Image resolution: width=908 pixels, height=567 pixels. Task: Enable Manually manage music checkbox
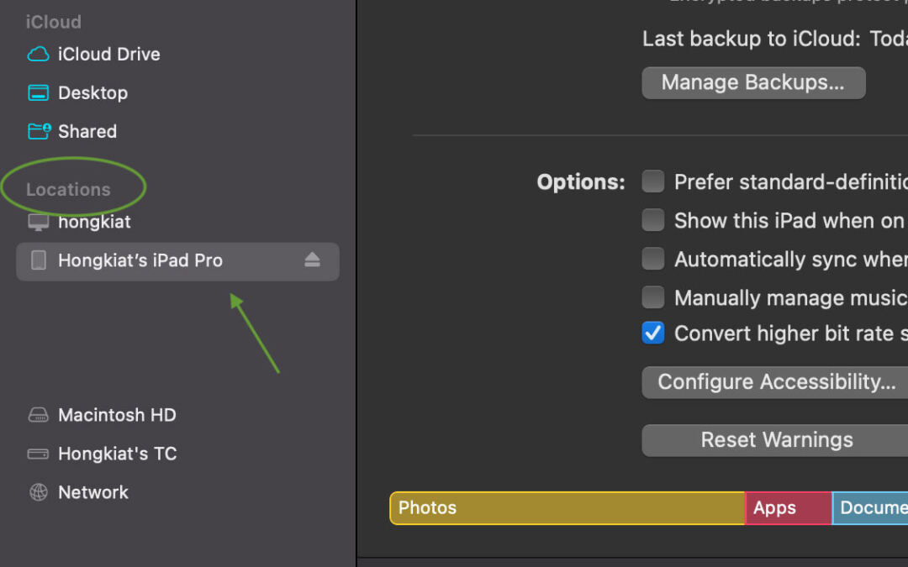(x=653, y=297)
